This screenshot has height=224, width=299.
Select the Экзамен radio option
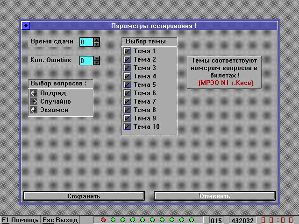(34, 110)
